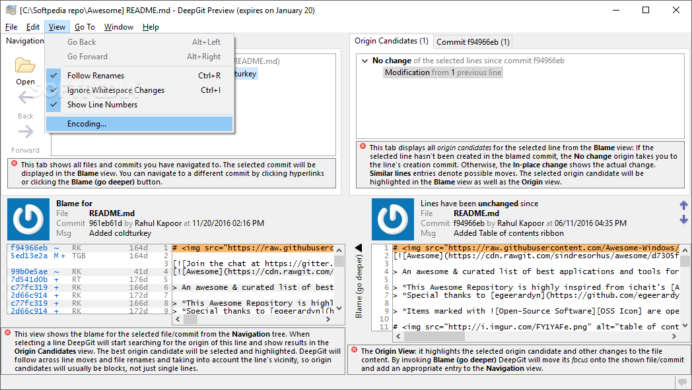Image resolution: width=692 pixels, height=390 pixels.
Task: Open the Help menu
Action: 151,27
